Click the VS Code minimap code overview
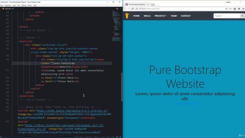Viewport: 245px width, 138px height. pos(116,26)
